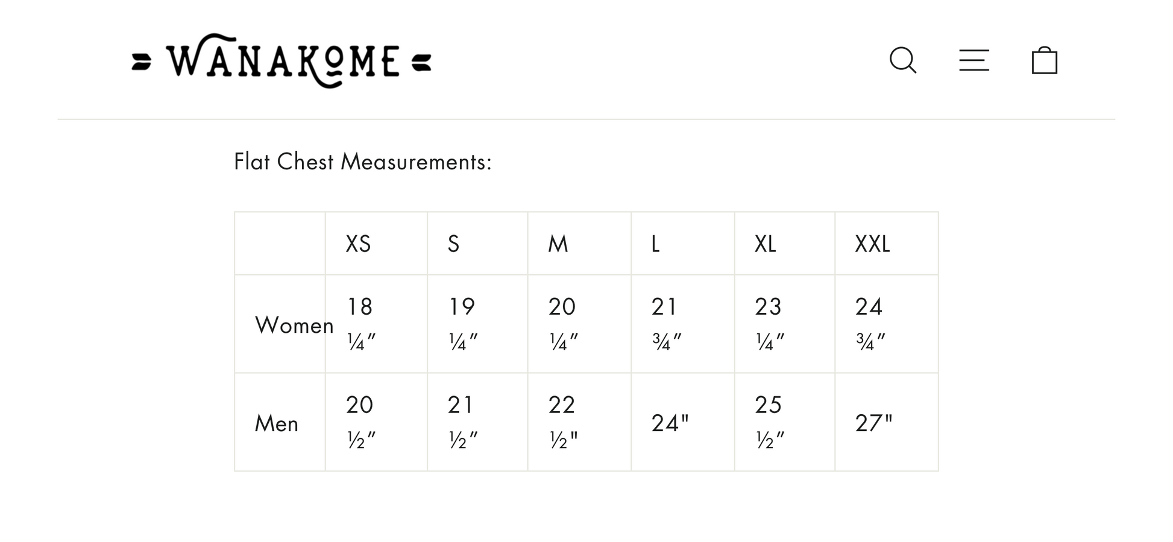
Task: Click the Flat Chest Measurements heading
Action: (363, 162)
